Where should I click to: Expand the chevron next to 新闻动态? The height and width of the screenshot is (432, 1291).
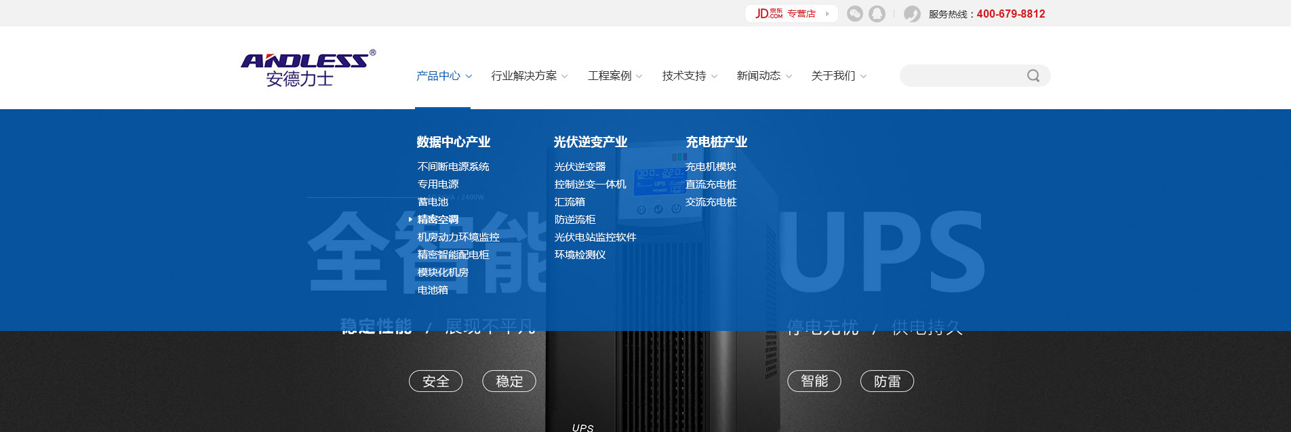[789, 77]
